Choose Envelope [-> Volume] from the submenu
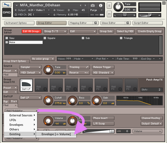The width and height of the screenshot is (167, 143). coord(56,134)
